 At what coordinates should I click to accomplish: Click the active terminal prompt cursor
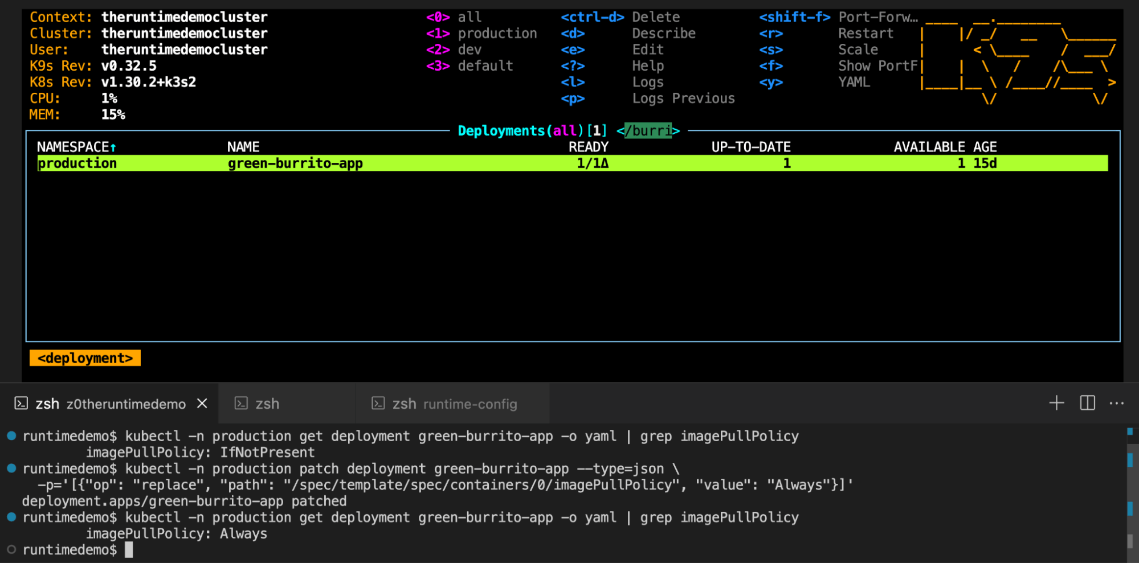tap(129, 549)
